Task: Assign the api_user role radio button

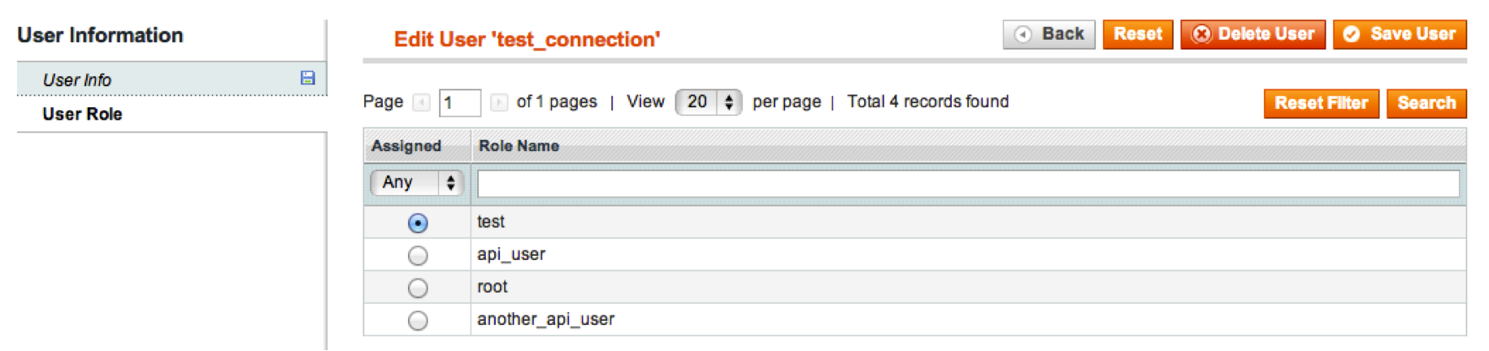Action: [418, 255]
